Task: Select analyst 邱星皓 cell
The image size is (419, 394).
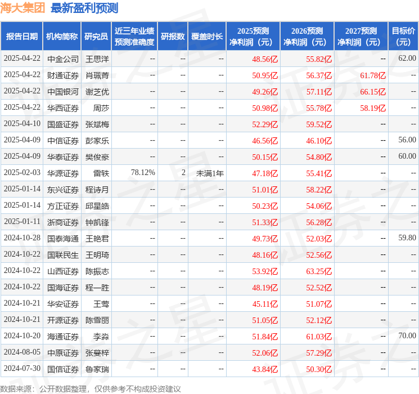Action: [97, 206]
